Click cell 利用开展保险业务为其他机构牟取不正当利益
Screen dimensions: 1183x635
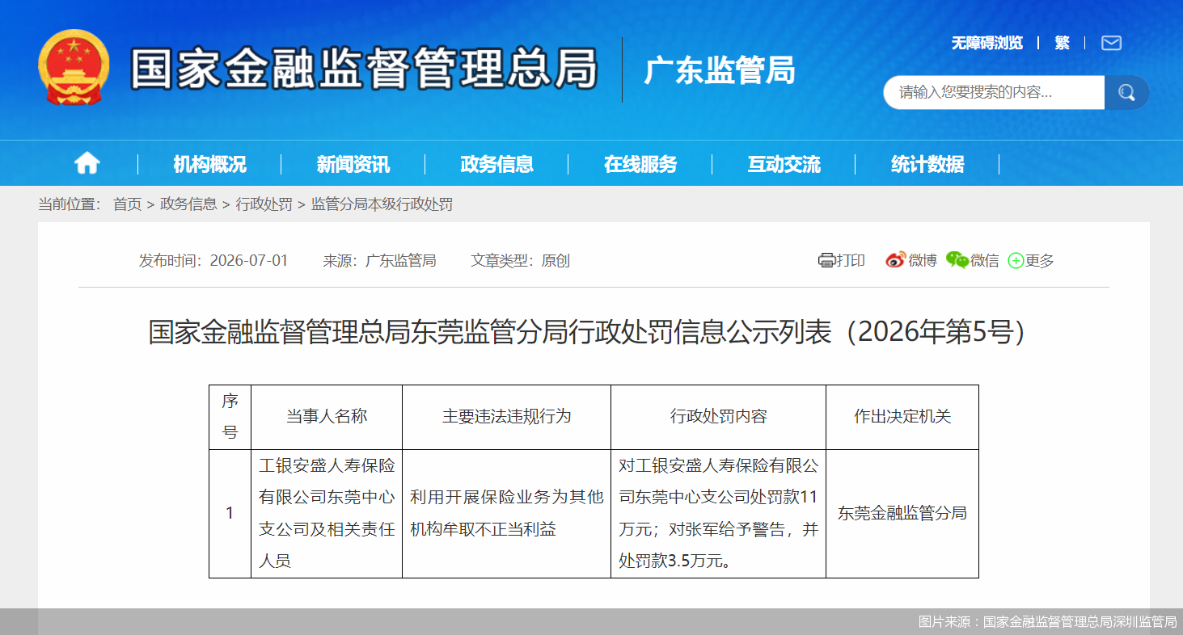pyautogui.click(x=506, y=513)
